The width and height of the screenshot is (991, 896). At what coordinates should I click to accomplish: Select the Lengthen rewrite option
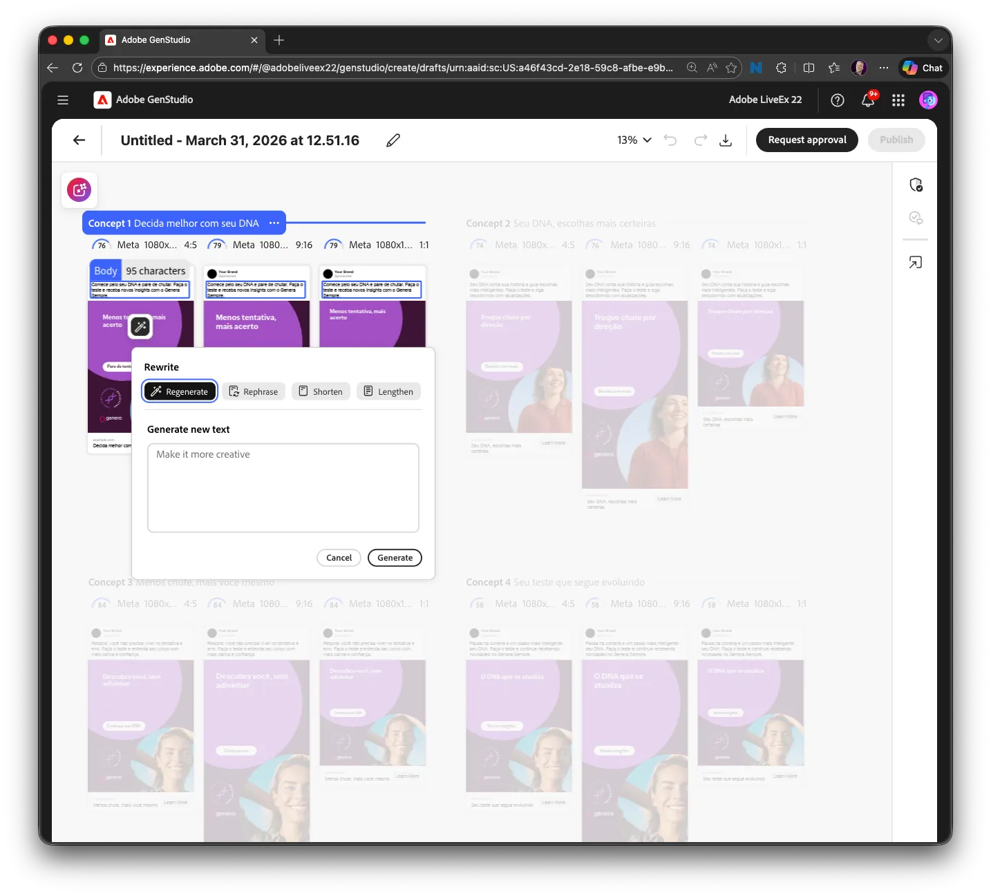tap(388, 391)
